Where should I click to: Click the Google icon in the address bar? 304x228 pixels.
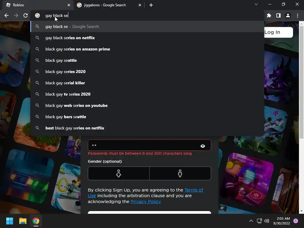click(x=37, y=15)
